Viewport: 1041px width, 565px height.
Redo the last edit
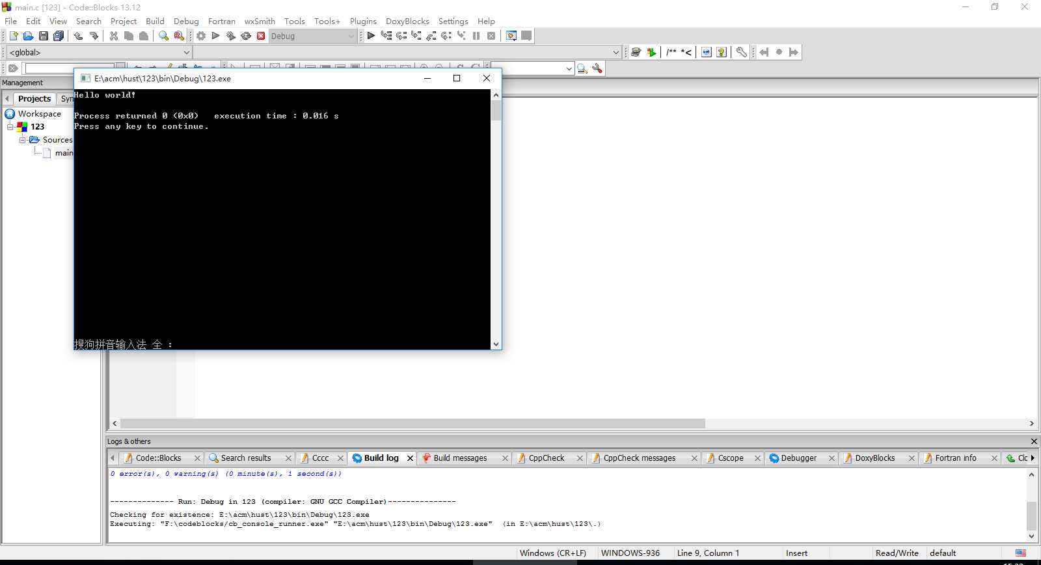pos(94,36)
